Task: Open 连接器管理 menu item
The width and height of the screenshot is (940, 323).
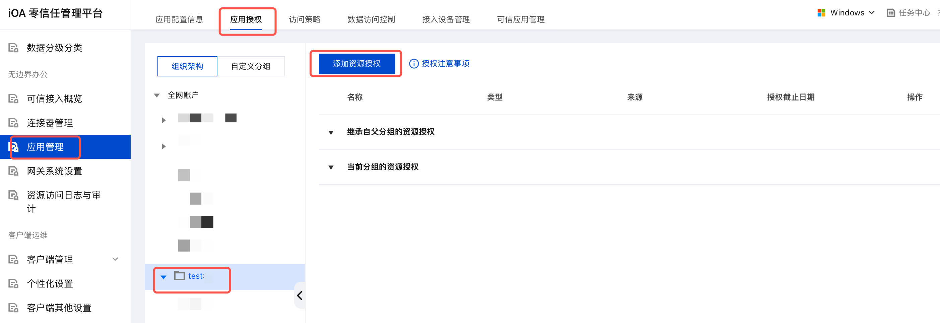Action: coord(50,123)
